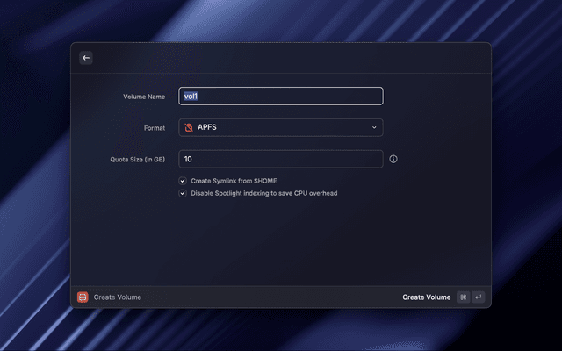Expand the Format chevron arrow
The image size is (562, 351).
pos(373,128)
